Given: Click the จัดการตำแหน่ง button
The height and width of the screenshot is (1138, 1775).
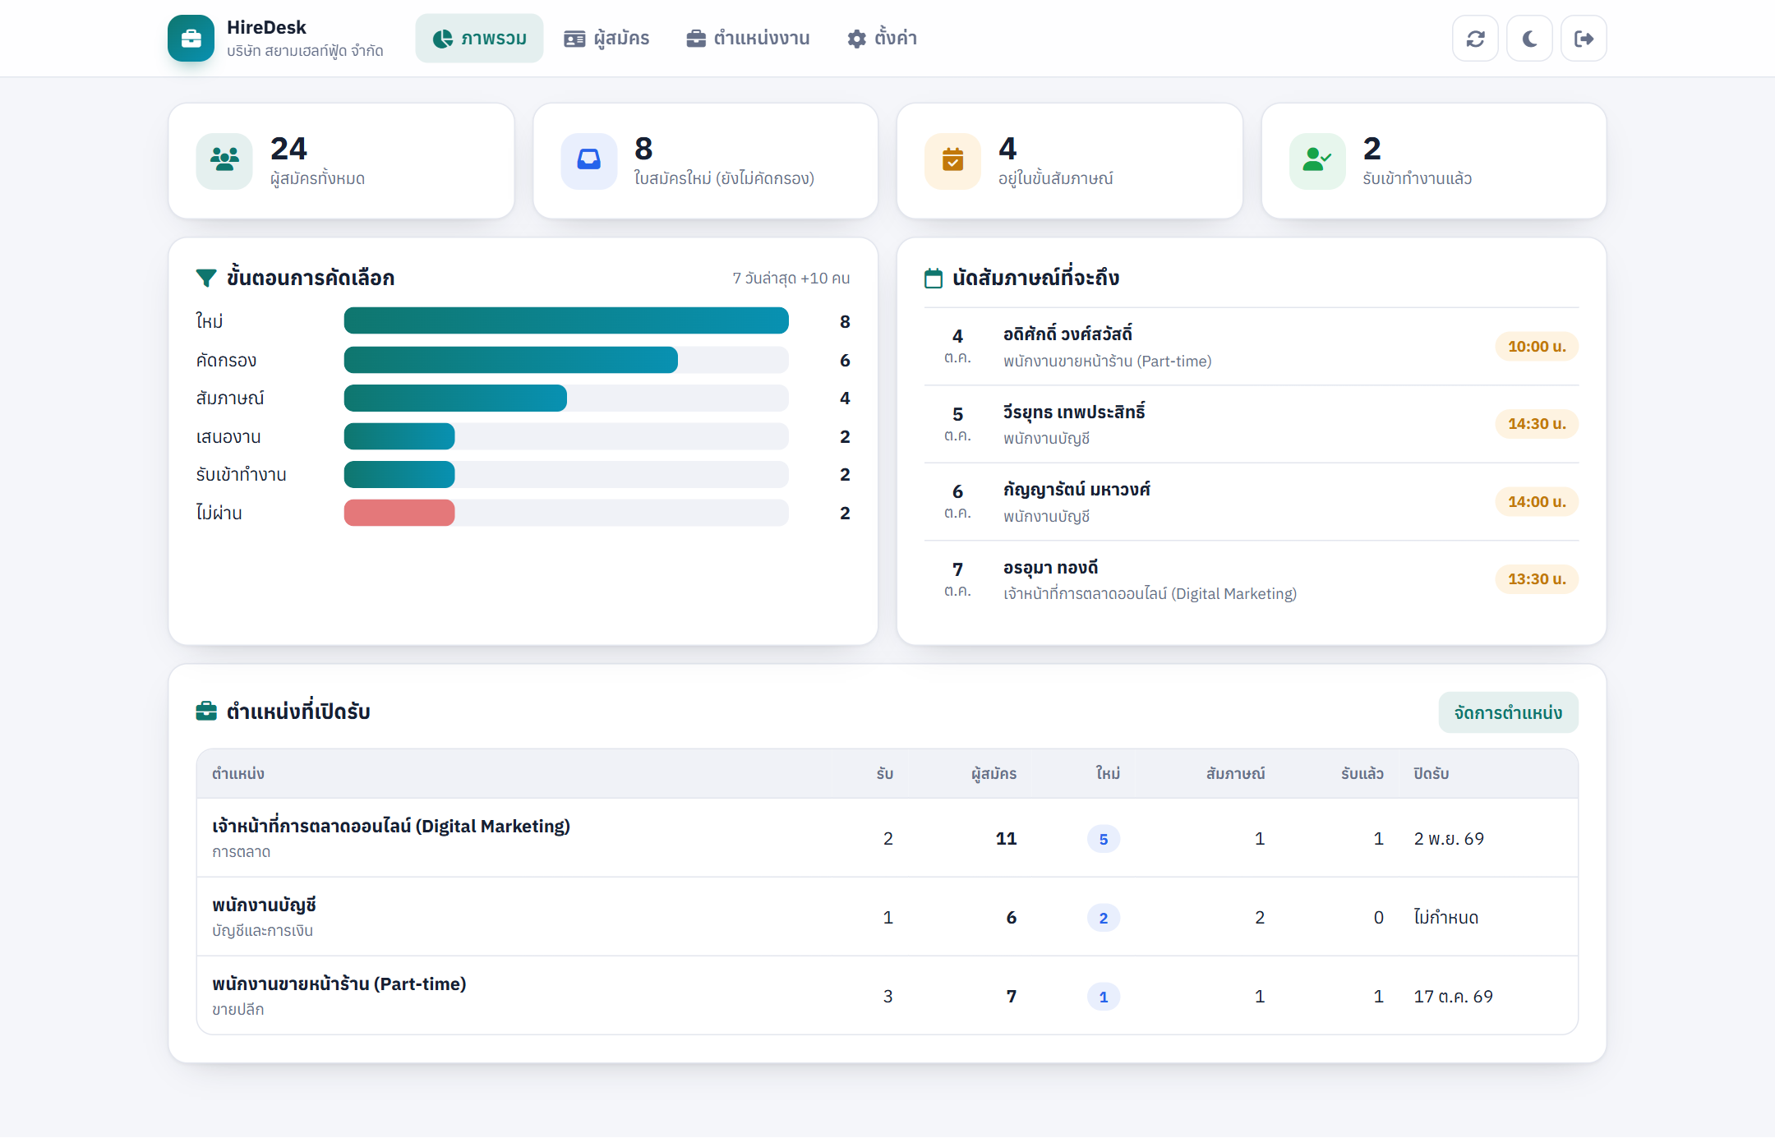Looking at the screenshot, I should click(1508, 712).
